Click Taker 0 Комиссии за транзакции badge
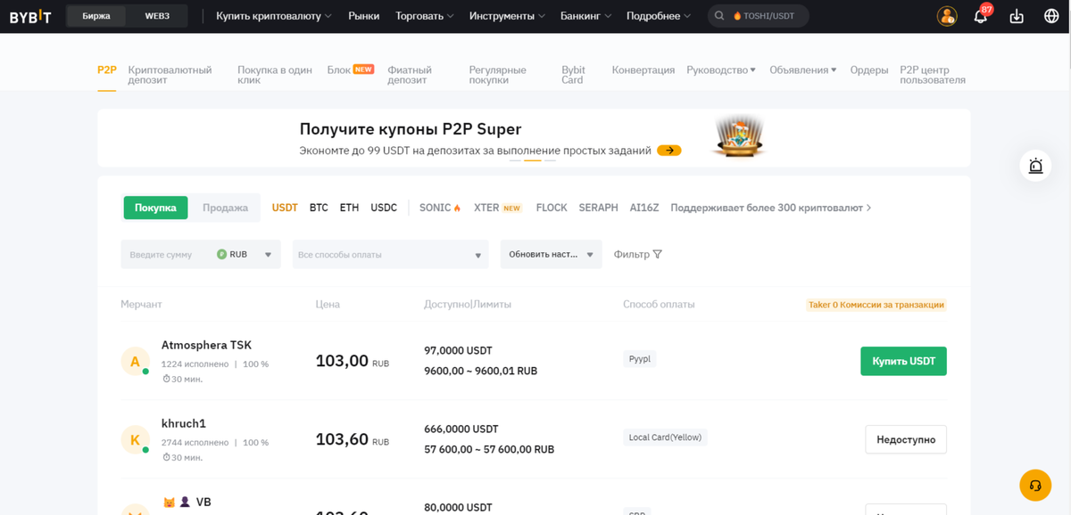 point(876,304)
